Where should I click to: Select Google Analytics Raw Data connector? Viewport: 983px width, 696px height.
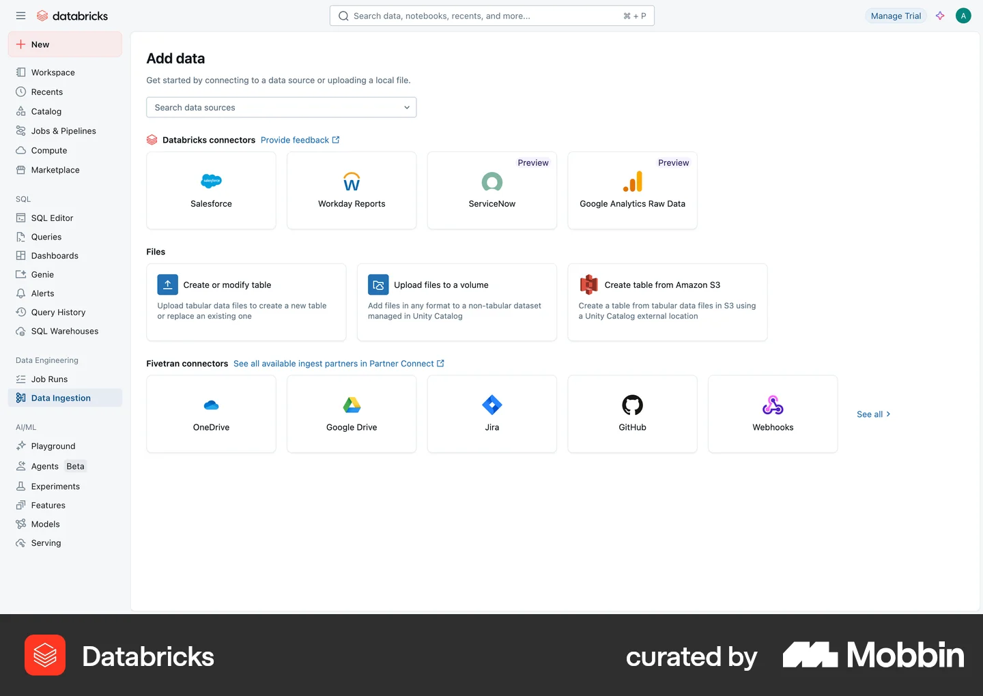coord(632,190)
